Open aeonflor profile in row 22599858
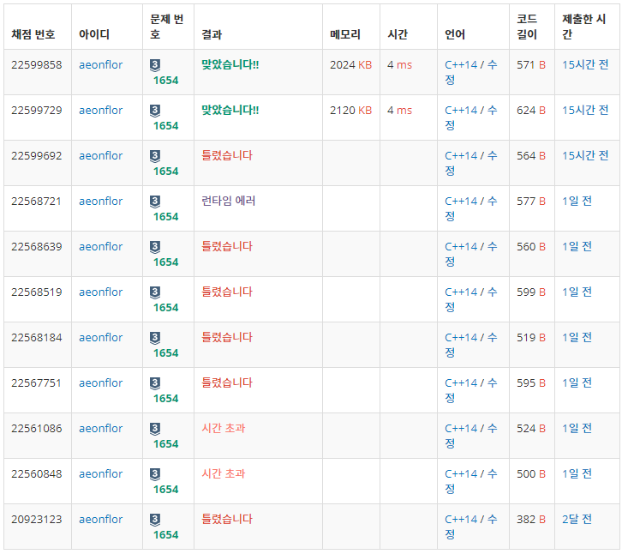The height and width of the screenshot is (554, 622). pyautogui.click(x=101, y=64)
